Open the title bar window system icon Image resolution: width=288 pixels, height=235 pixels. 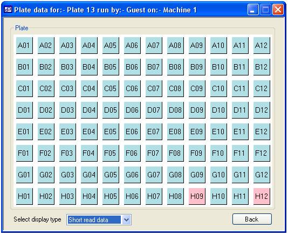click(8, 10)
